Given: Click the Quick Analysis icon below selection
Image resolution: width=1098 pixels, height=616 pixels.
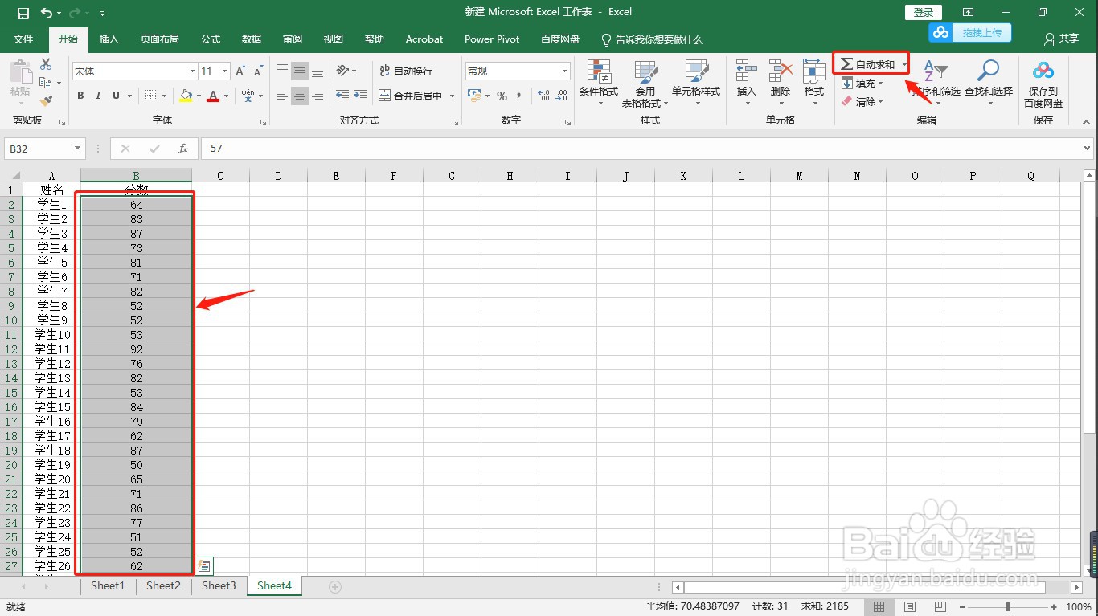Looking at the screenshot, I should tap(205, 566).
